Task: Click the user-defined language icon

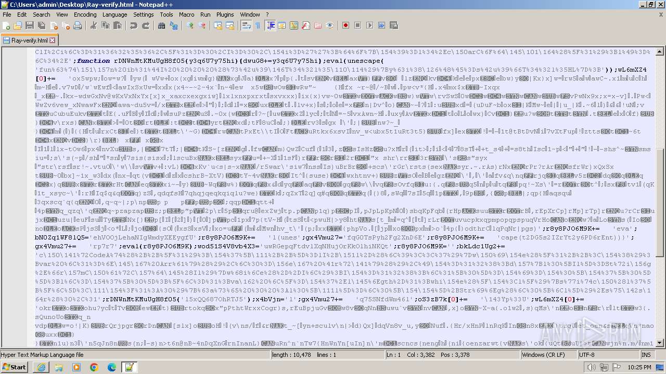Action: (281, 25)
